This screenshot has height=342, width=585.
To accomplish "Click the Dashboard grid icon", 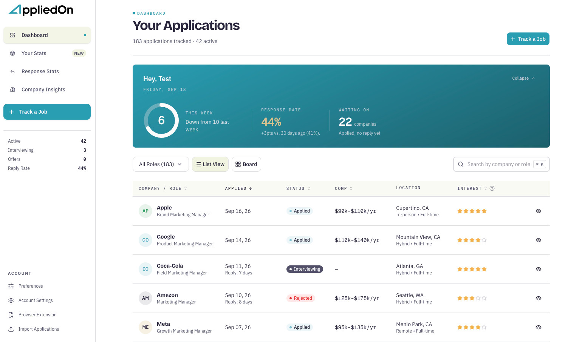I will [12, 35].
